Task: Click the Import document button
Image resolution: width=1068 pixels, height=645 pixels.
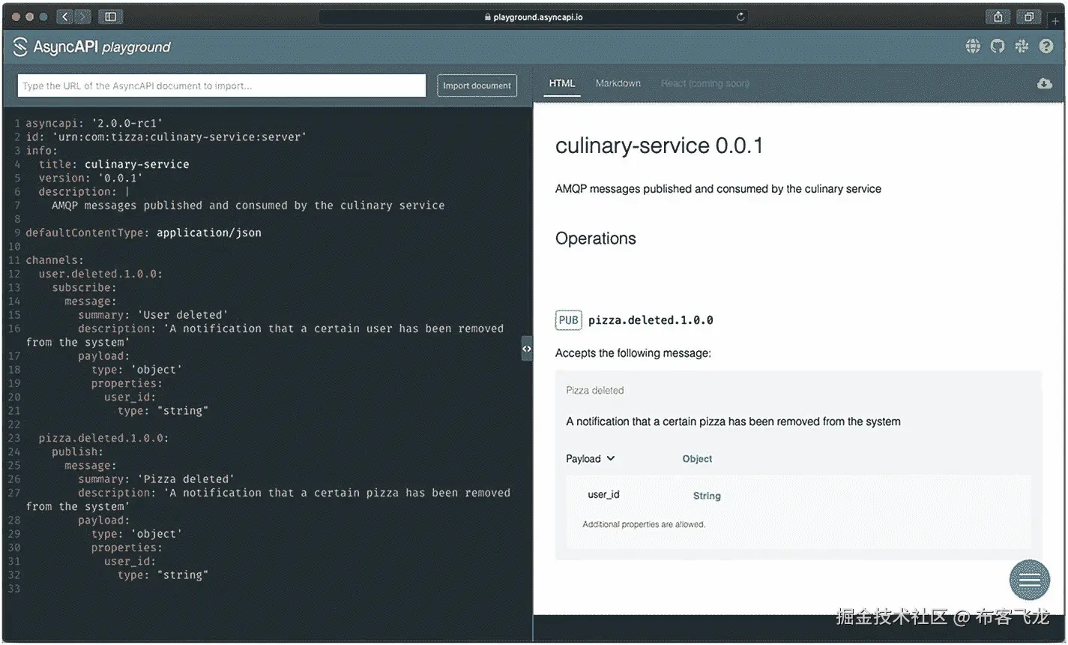Action: [x=477, y=85]
